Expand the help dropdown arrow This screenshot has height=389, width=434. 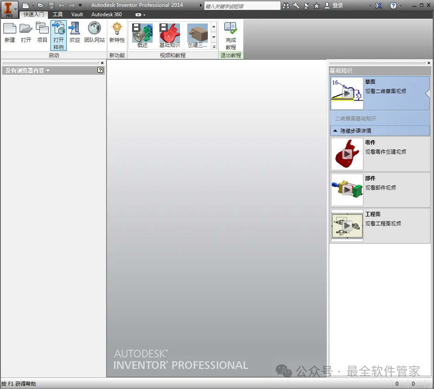point(401,6)
